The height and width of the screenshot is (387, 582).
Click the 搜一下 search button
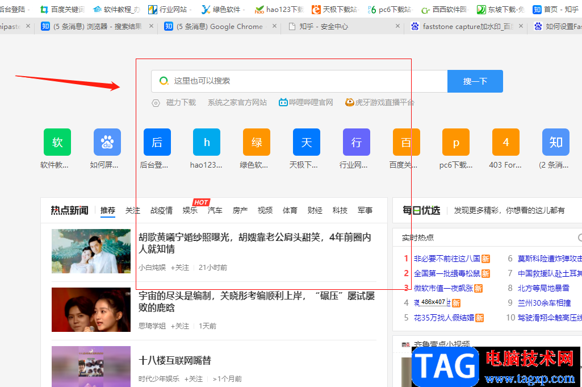[x=475, y=81]
